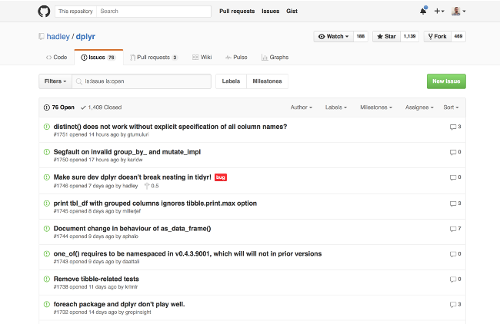
Task: Click the open-issue icon for issue #1751
Action: (47, 127)
